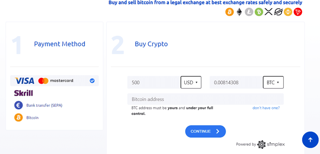Click the orange Bitcoin coin icon at top
Image resolution: width=320 pixels, height=154 pixels.
230,12
